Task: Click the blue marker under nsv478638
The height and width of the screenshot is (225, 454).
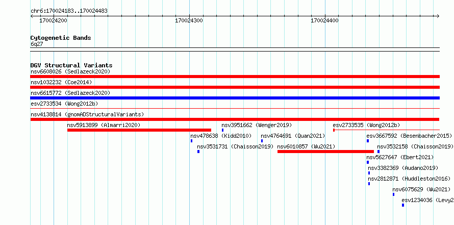Action: click(x=191, y=141)
